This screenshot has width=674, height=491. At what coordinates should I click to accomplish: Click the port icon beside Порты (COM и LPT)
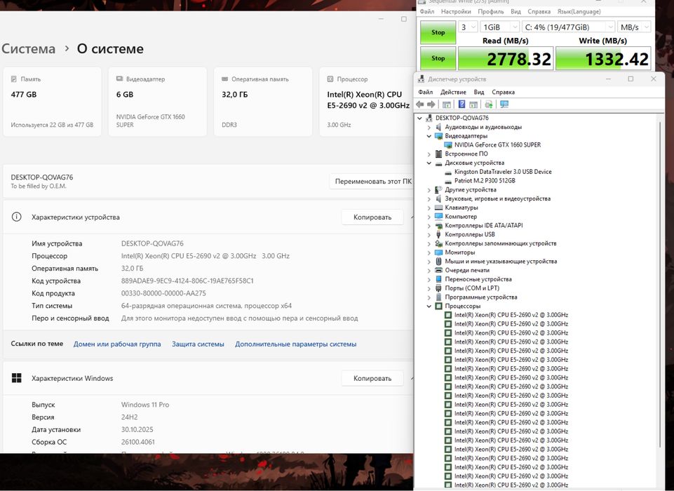(438, 288)
